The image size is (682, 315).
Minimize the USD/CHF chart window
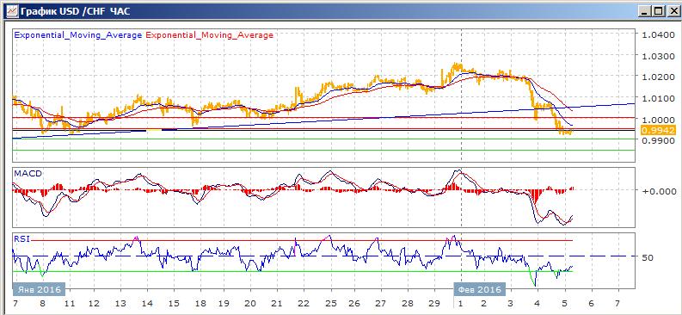coord(647,11)
